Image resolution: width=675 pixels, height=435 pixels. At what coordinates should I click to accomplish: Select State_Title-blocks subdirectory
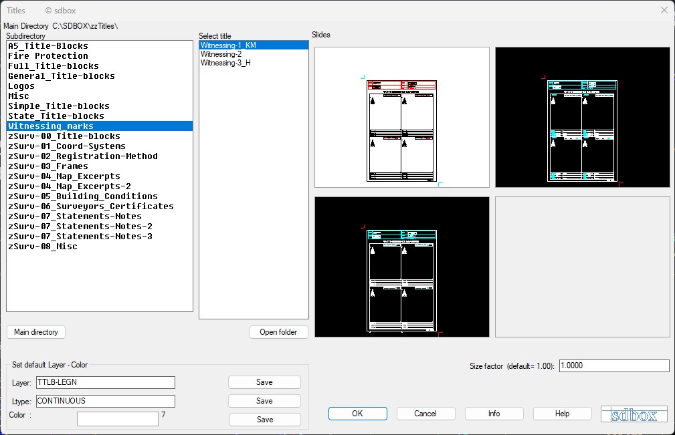tap(100, 116)
